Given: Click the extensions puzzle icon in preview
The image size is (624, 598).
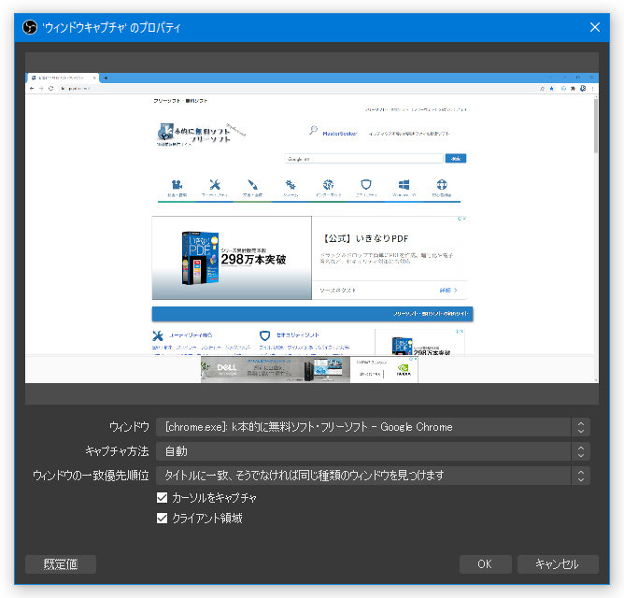Looking at the screenshot, I should pyautogui.click(x=573, y=89).
